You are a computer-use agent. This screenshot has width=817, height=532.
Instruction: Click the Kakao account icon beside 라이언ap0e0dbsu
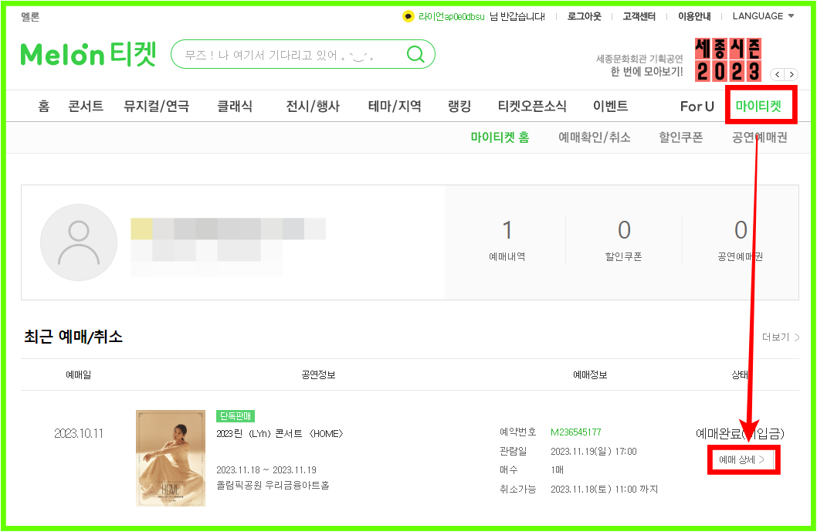click(x=408, y=17)
